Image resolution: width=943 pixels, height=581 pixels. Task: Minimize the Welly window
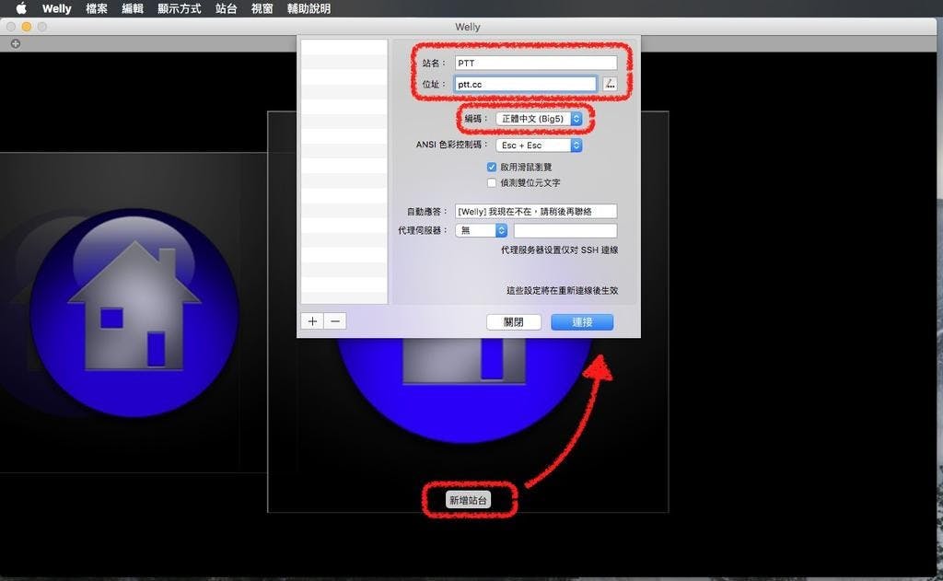tap(27, 27)
